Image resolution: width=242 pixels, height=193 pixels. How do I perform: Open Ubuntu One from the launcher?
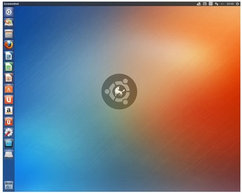click(x=9, y=100)
